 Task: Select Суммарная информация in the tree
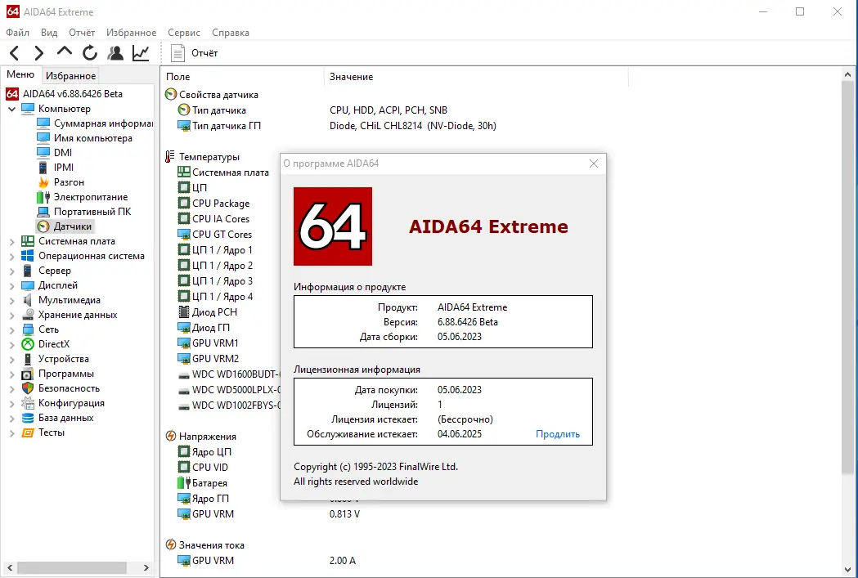point(95,123)
